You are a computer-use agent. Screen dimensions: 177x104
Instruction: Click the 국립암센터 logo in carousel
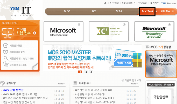[x=161, y=97]
